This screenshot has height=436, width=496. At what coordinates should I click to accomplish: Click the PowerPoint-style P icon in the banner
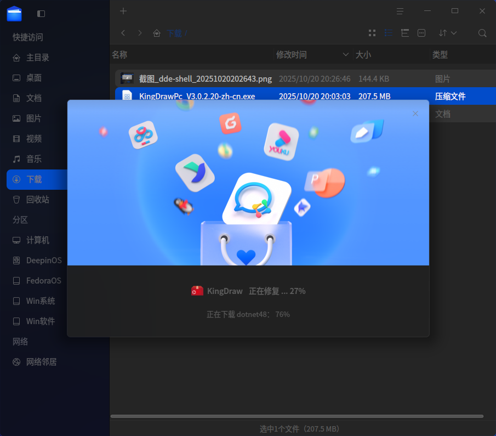(325, 183)
